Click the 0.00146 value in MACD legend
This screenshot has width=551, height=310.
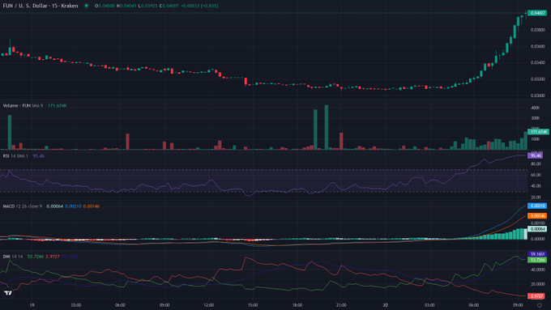click(x=92, y=206)
